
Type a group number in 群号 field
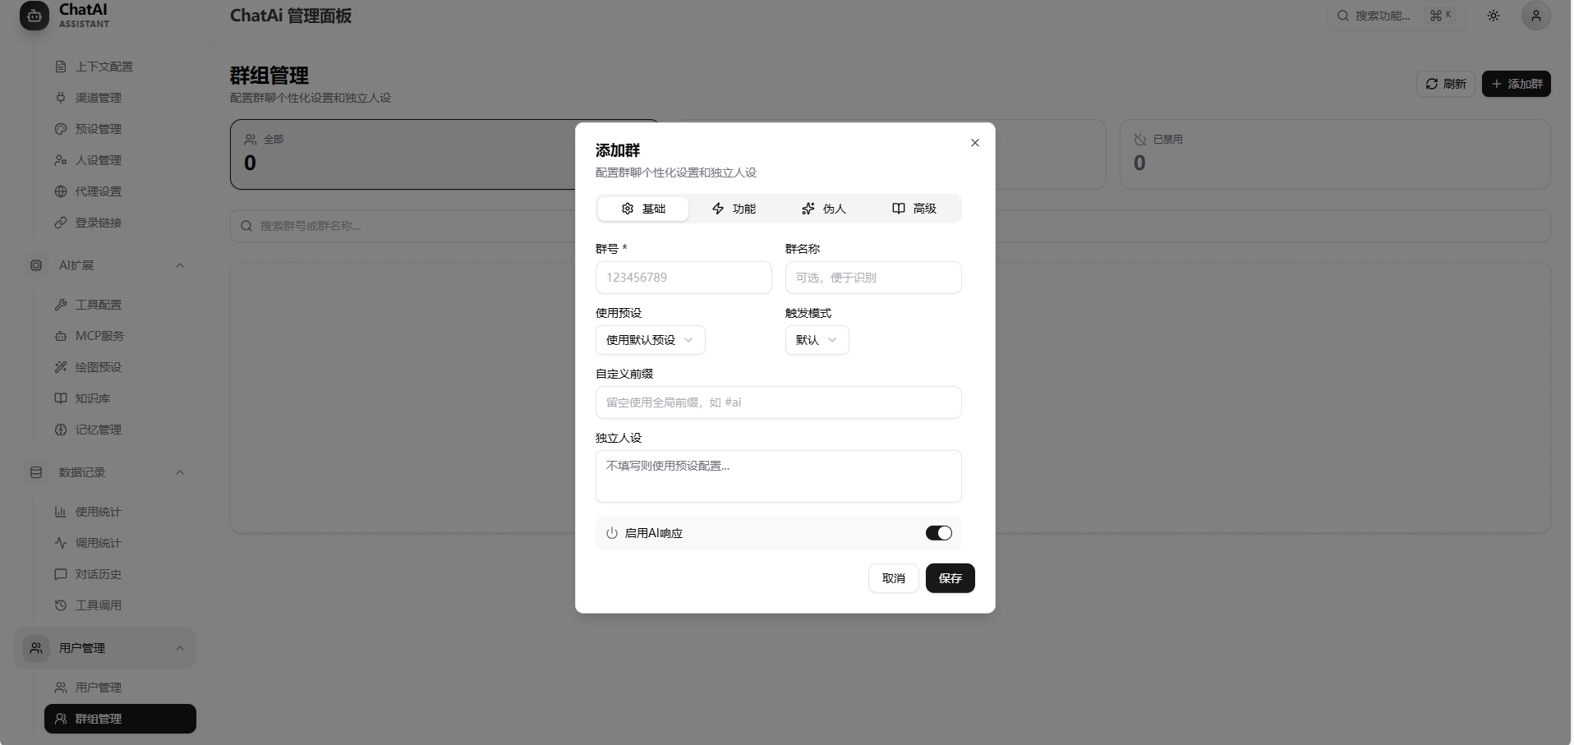[x=683, y=278]
